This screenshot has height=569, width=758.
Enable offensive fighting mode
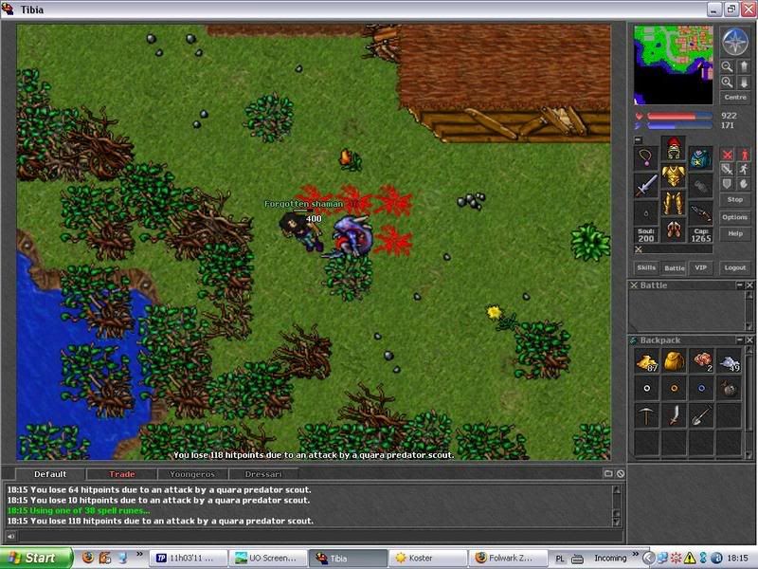click(x=727, y=155)
